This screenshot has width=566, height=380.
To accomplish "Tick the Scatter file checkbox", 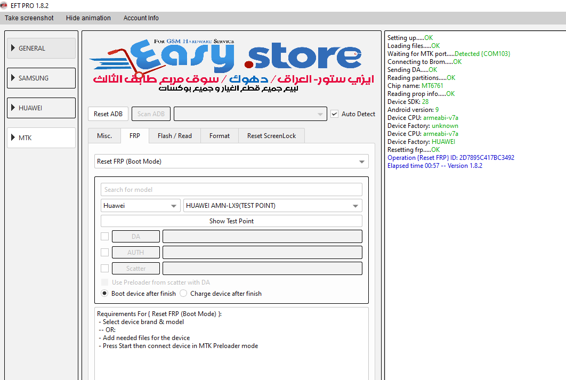I will point(104,269).
